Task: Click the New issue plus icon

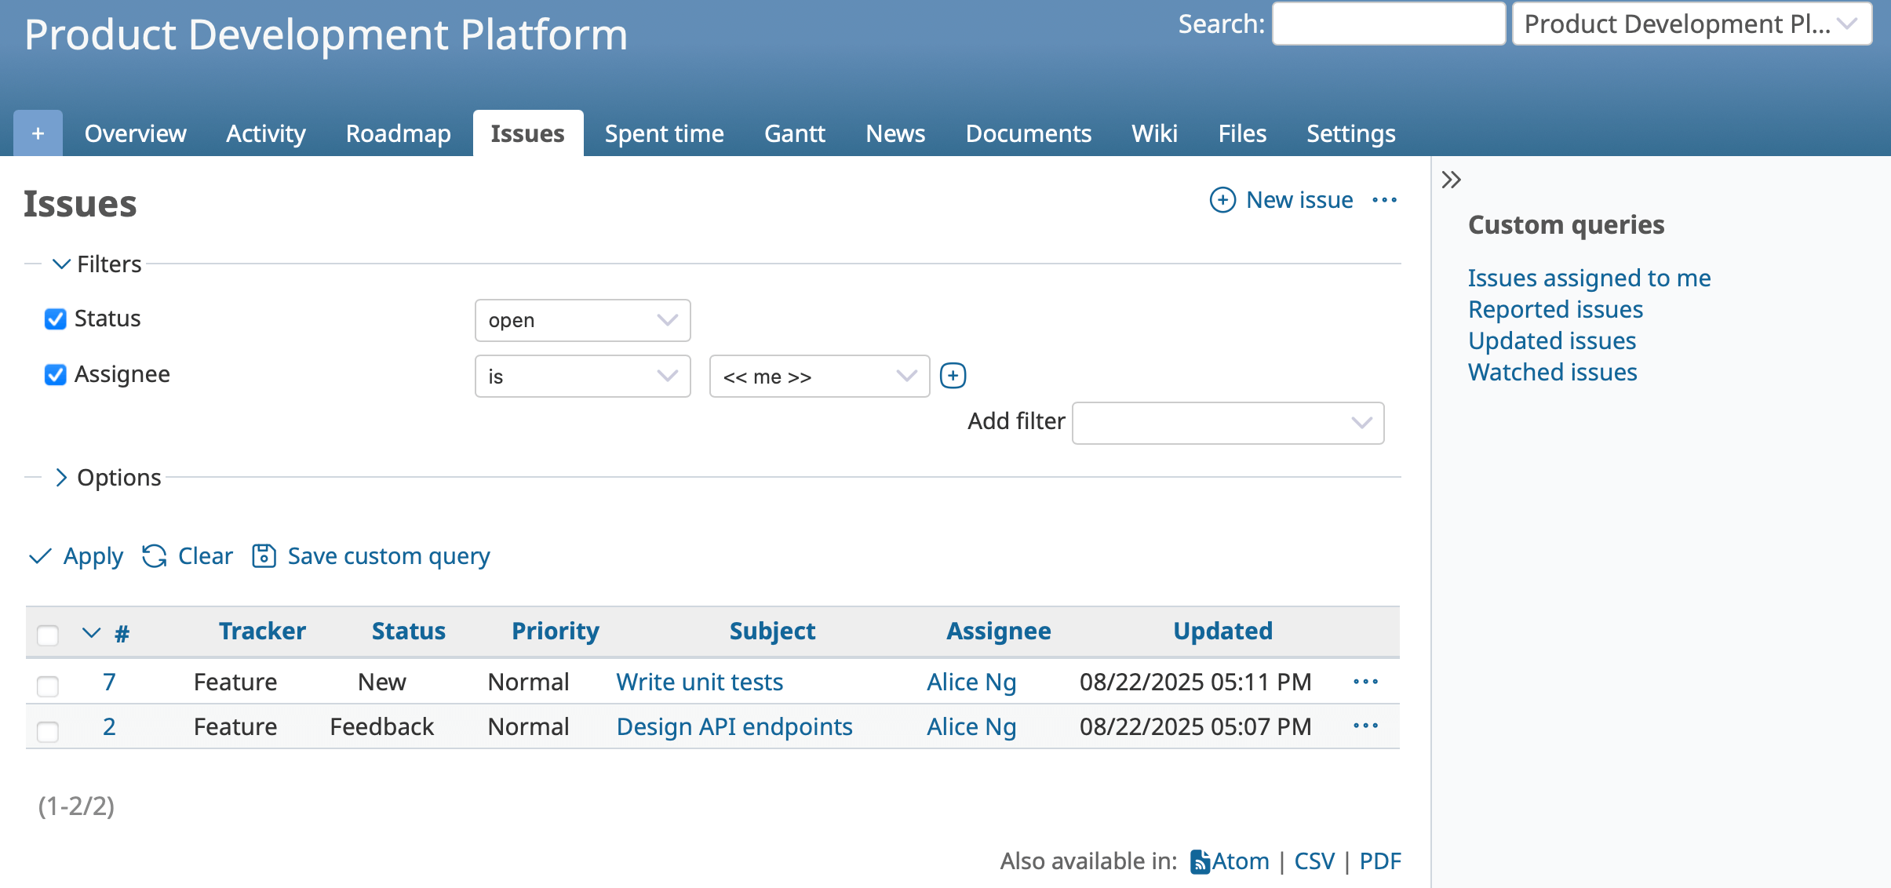Action: click(1222, 200)
